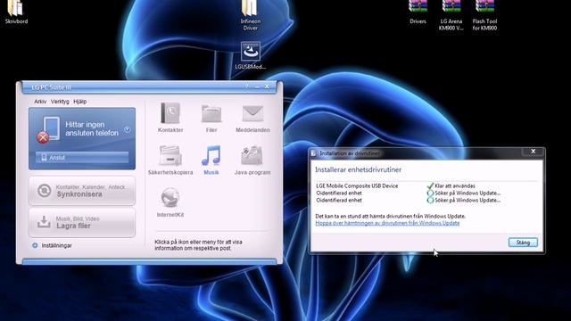This screenshot has width=571, height=321.
Task: Click the Anslut connect button
Action: click(82, 158)
